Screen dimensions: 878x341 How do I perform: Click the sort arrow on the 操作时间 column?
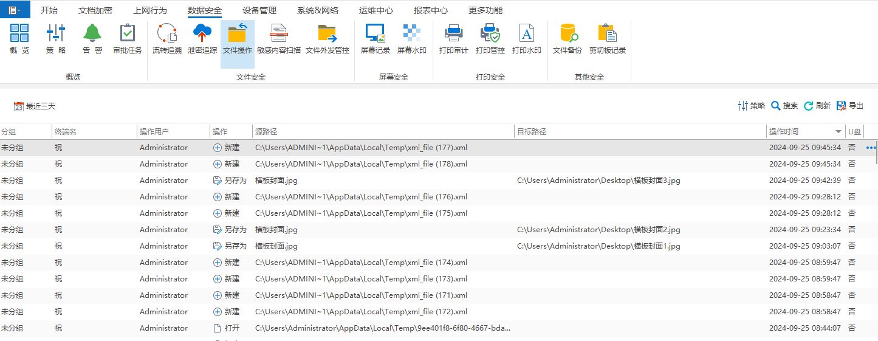point(839,131)
